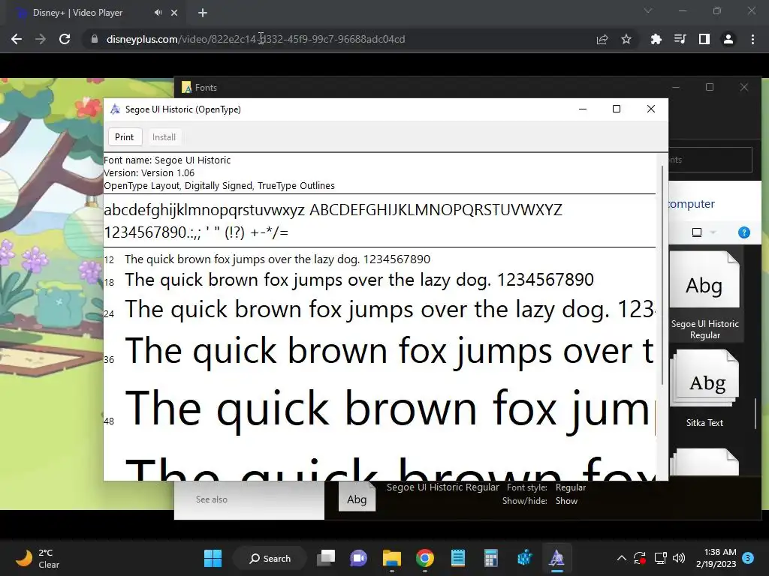
Task: Click the Fonts window help icon
Action: click(x=744, y=232)
